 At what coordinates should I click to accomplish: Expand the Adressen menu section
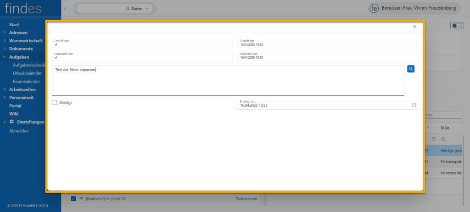click(x=5, y=33)
